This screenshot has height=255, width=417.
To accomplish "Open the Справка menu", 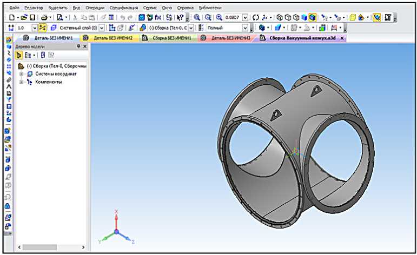I will click(185, 8).
